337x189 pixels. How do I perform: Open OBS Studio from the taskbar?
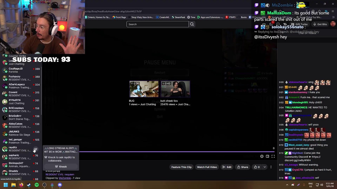[x=44, y=185]
